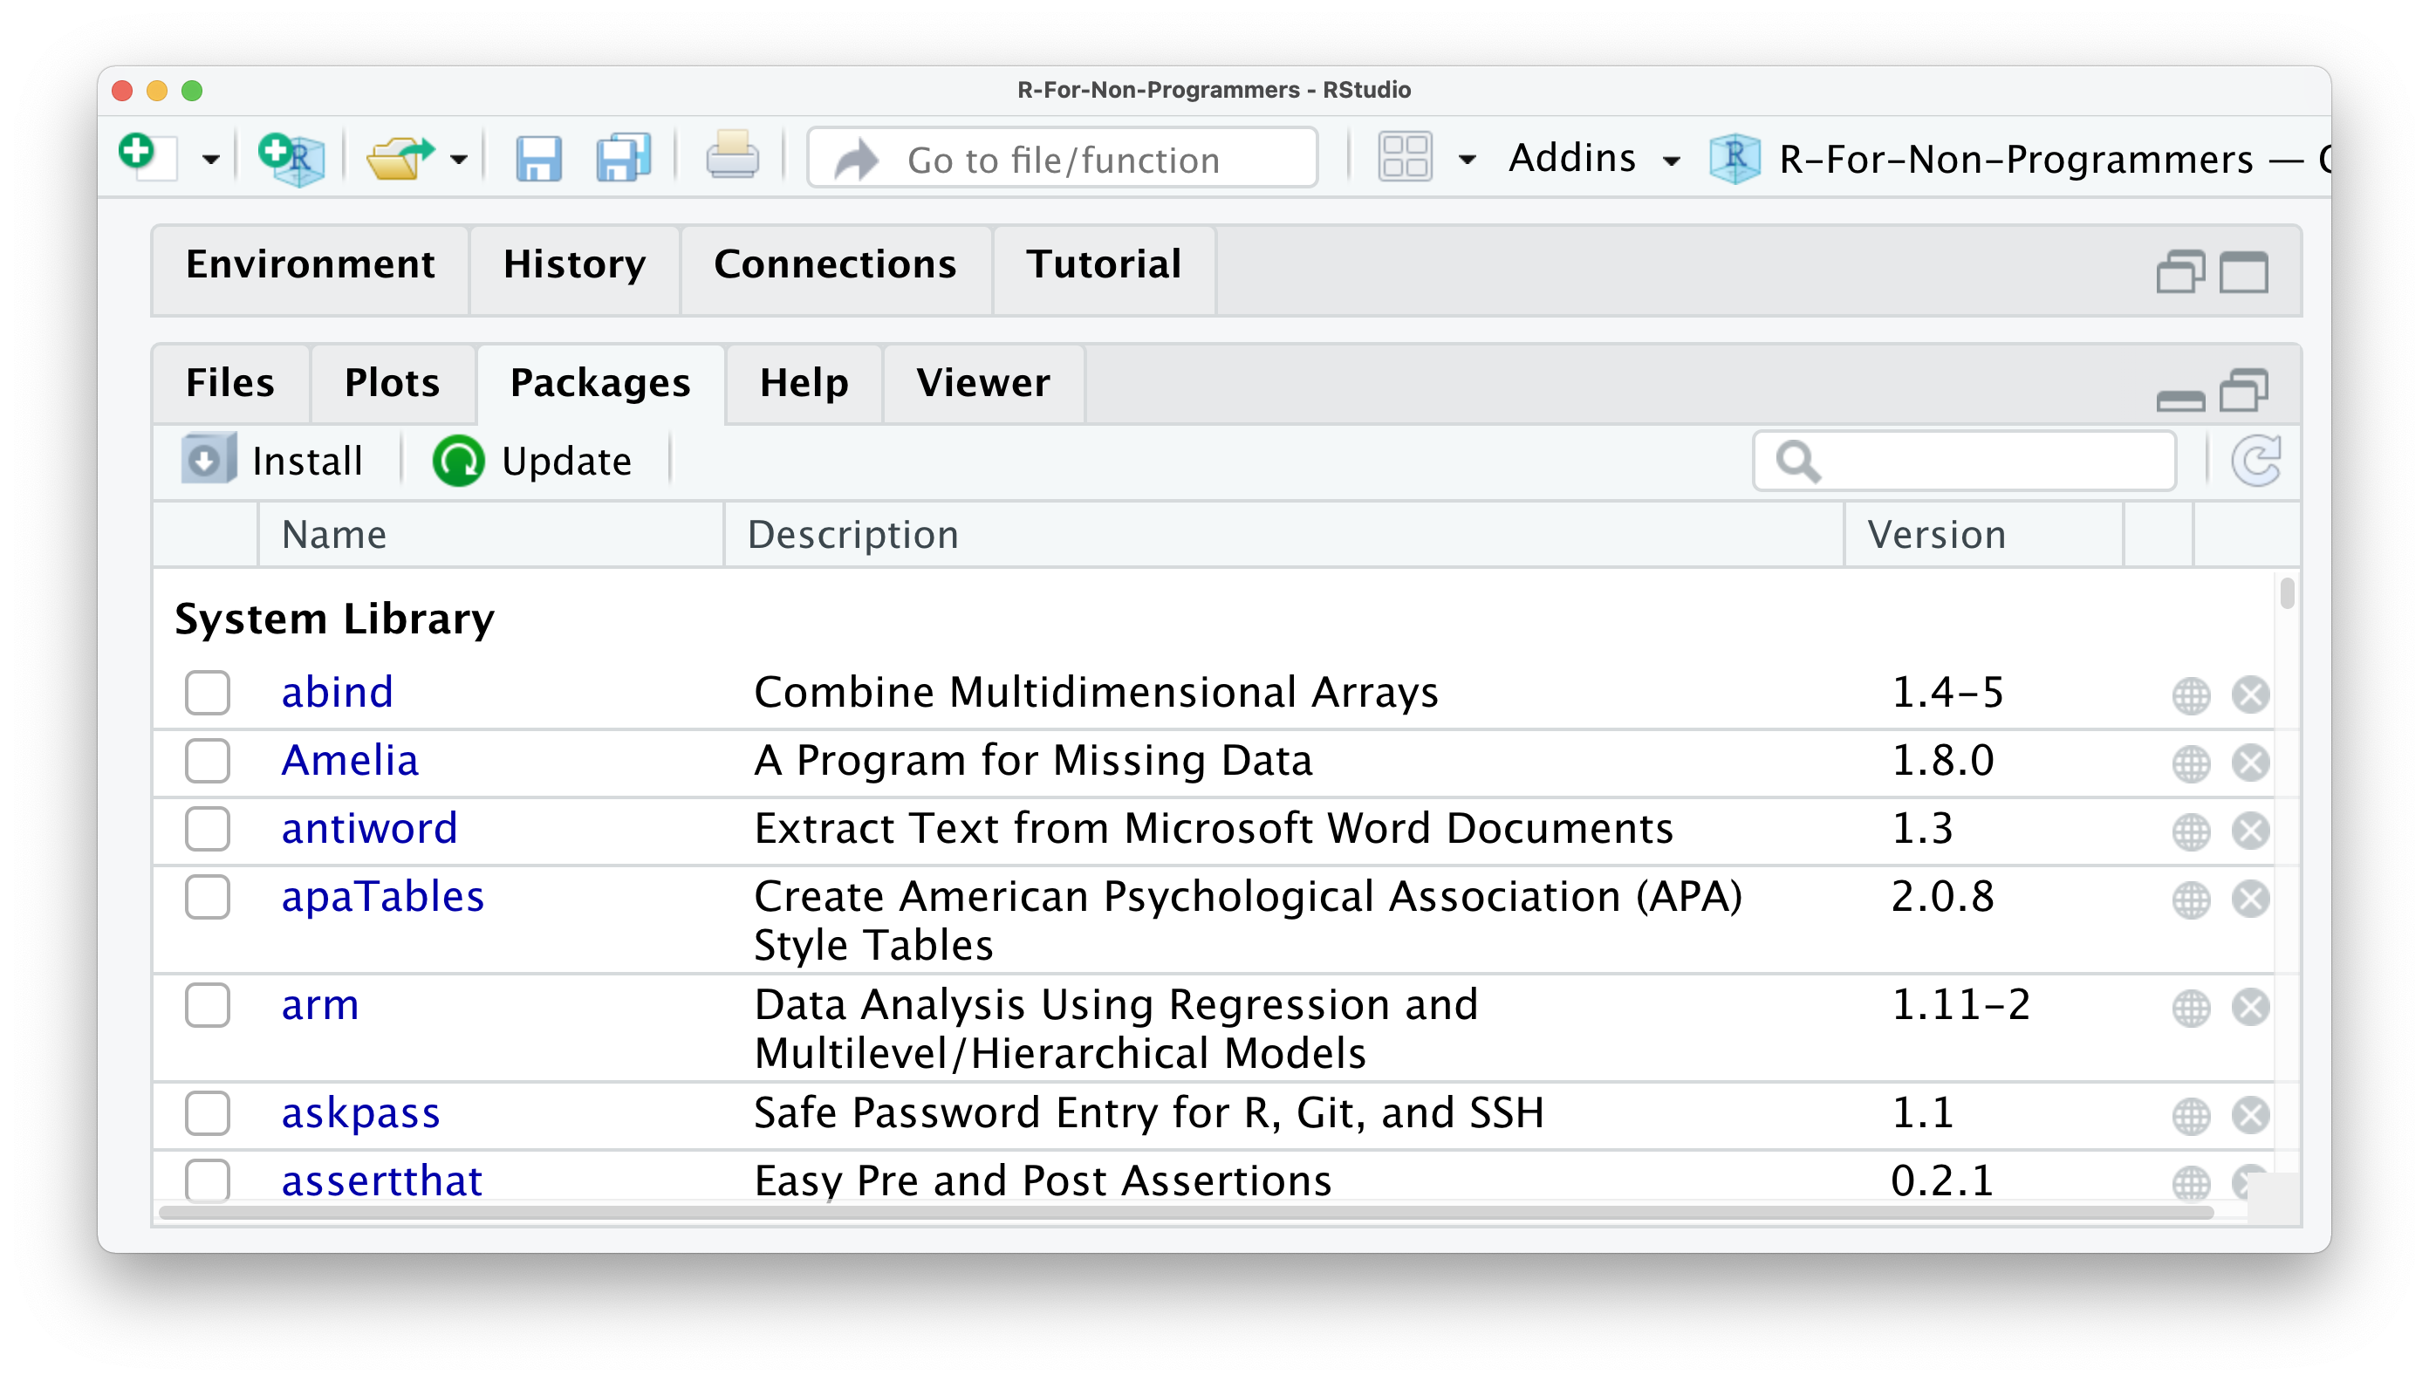Open the History tab
2429x1382 pixels.
(574, 265)
